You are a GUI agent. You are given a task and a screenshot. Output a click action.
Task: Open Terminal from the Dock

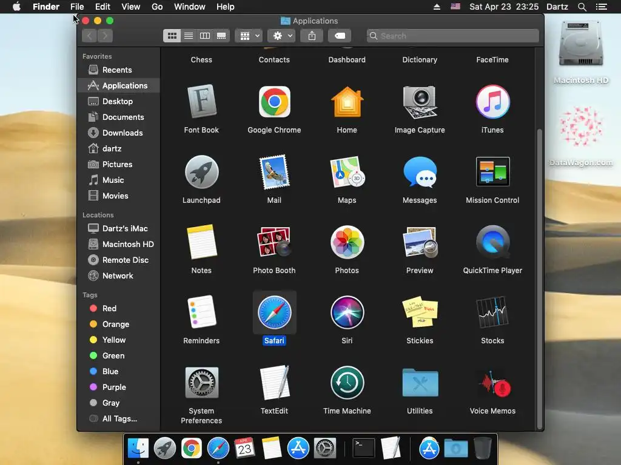tap(363, 448)
